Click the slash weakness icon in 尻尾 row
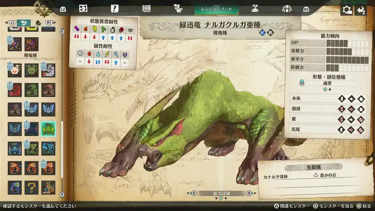The image size is (375, 211). click(342, 130)
